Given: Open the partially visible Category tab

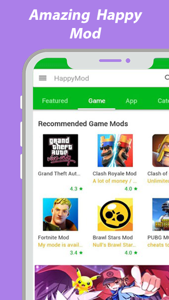Looking at the screenshot, I should pos(163,101).
